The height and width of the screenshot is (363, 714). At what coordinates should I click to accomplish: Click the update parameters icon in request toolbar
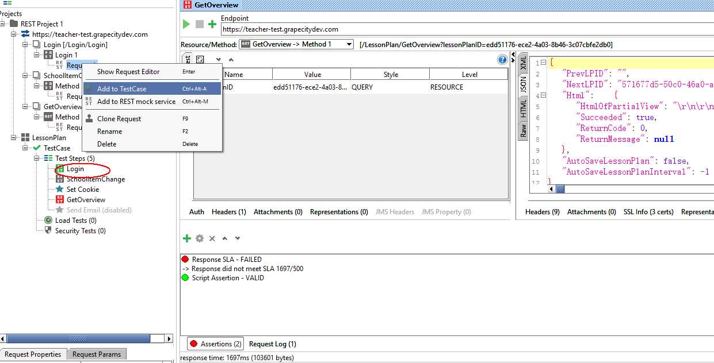coord(200,60)
